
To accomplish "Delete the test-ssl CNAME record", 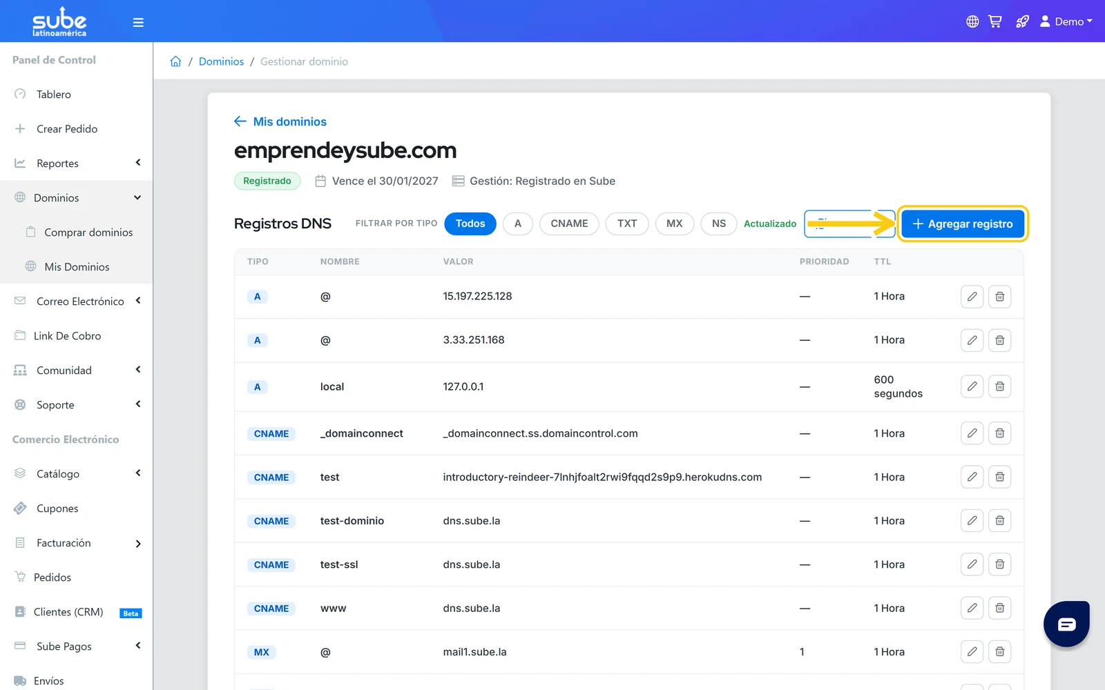I will pyautogui.click(x=999, y=564).
